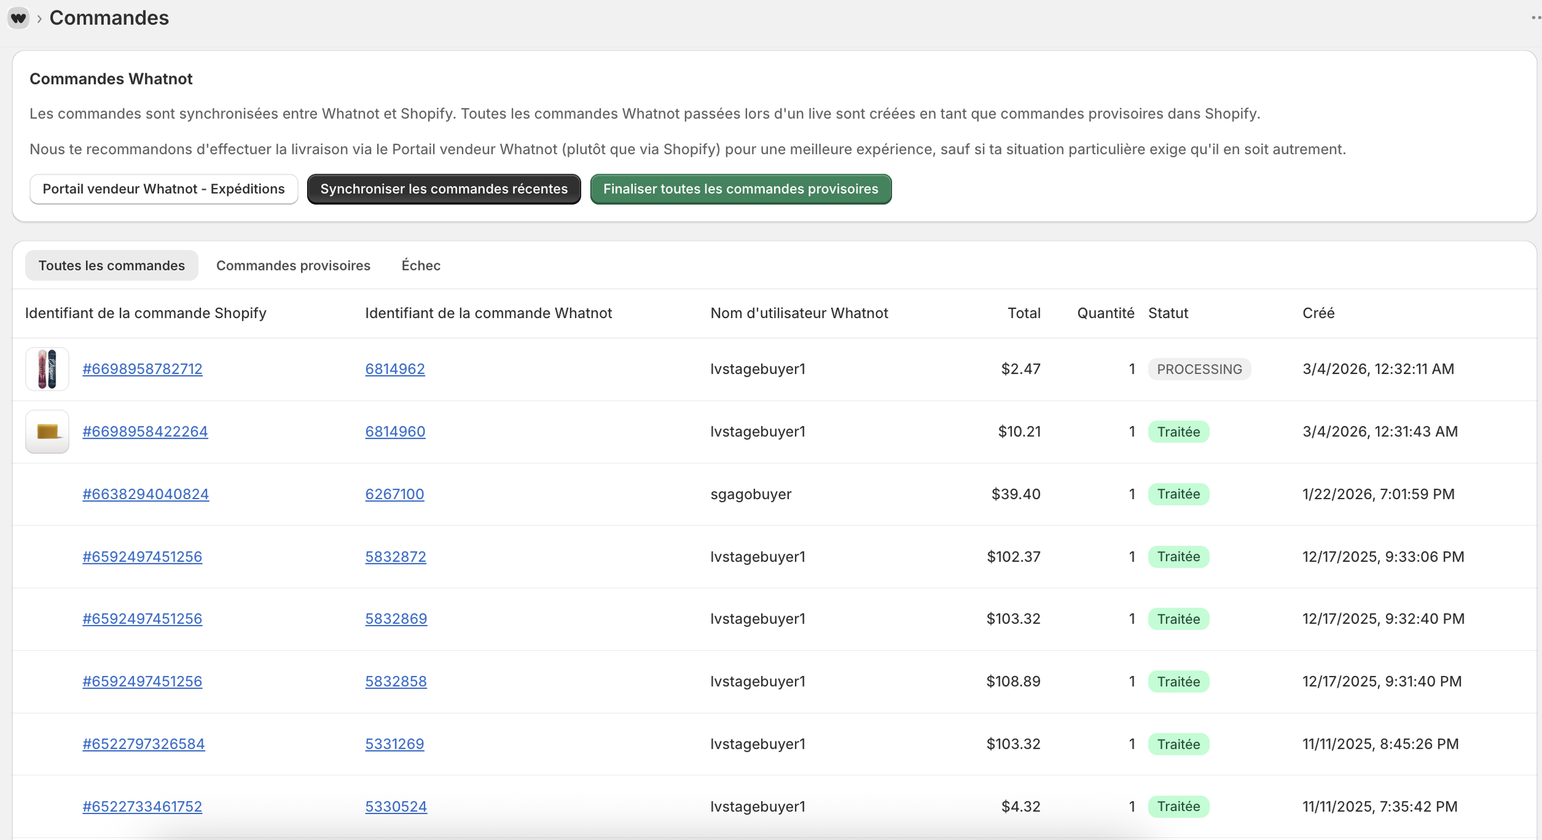Open Whatnot order 5832858
This screenshot has height=840, width=1542.
pos(395,681)
